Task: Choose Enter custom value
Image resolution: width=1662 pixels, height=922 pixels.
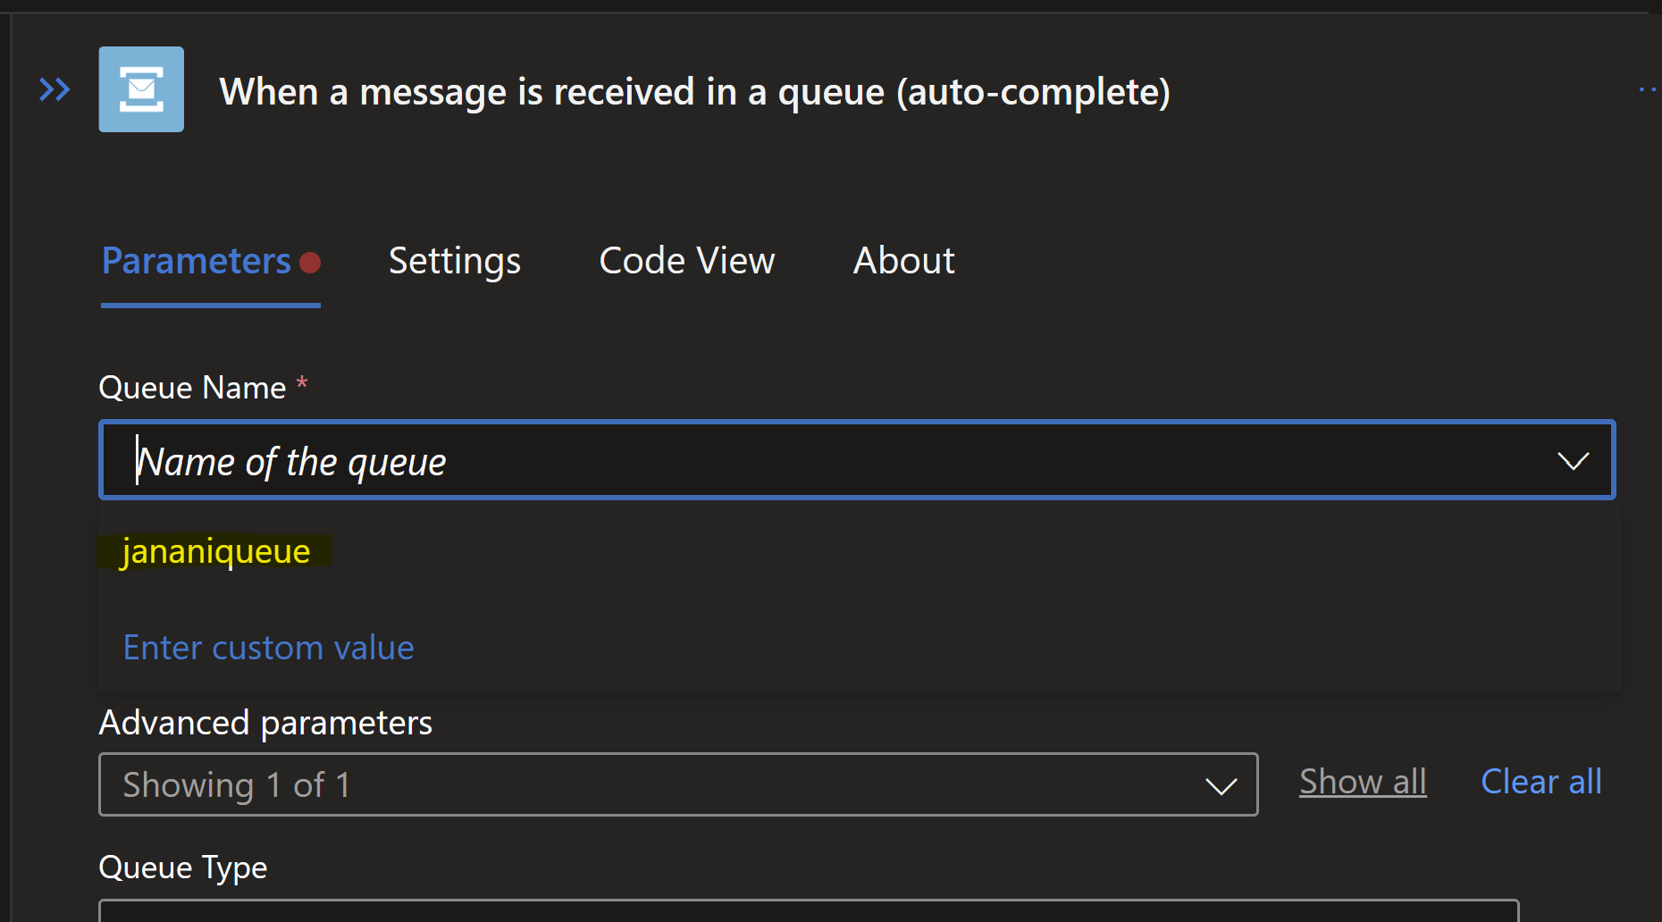Action: (268, 648)
